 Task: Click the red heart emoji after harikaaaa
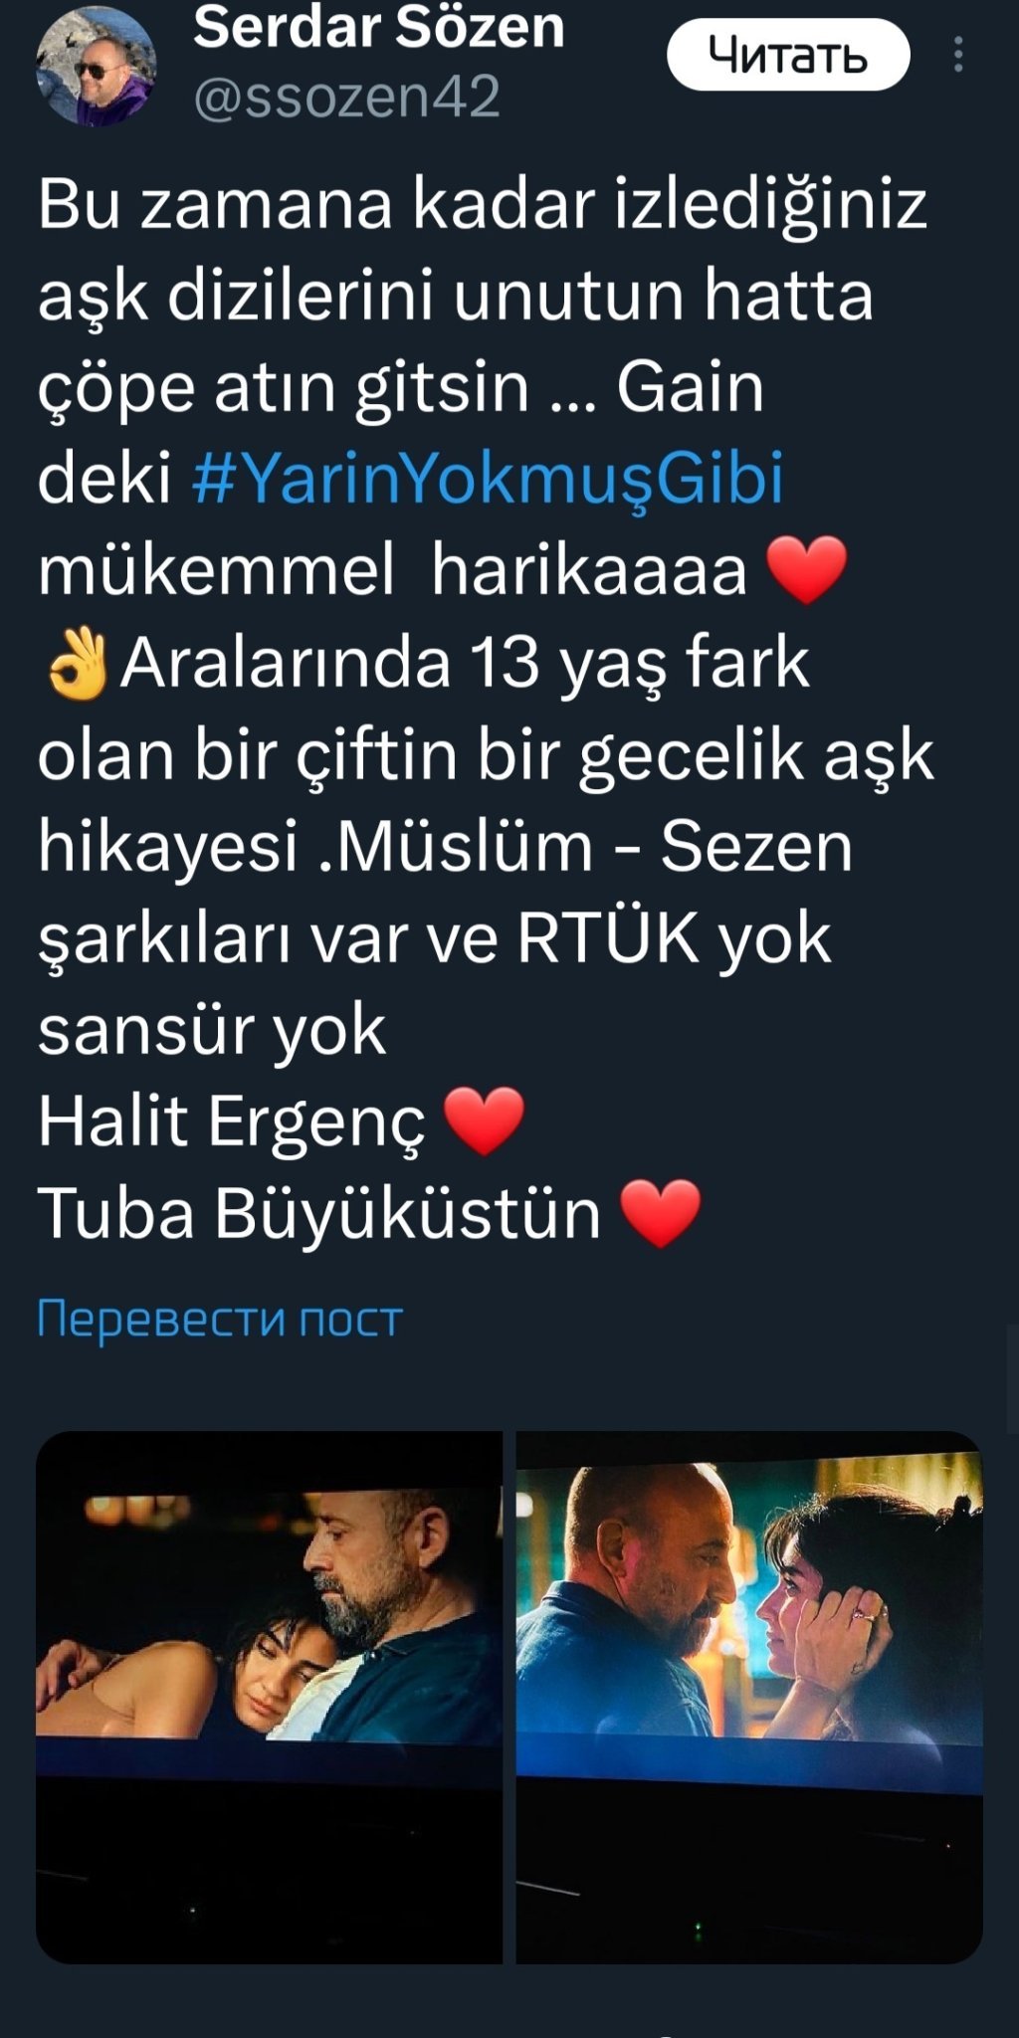pos(808,570)
